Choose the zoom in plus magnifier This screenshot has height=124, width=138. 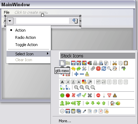pyautogui.click(x=87, y=88)
